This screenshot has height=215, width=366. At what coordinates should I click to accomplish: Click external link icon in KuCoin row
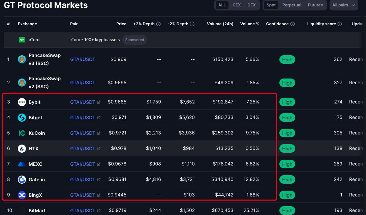tap(99, 133)
